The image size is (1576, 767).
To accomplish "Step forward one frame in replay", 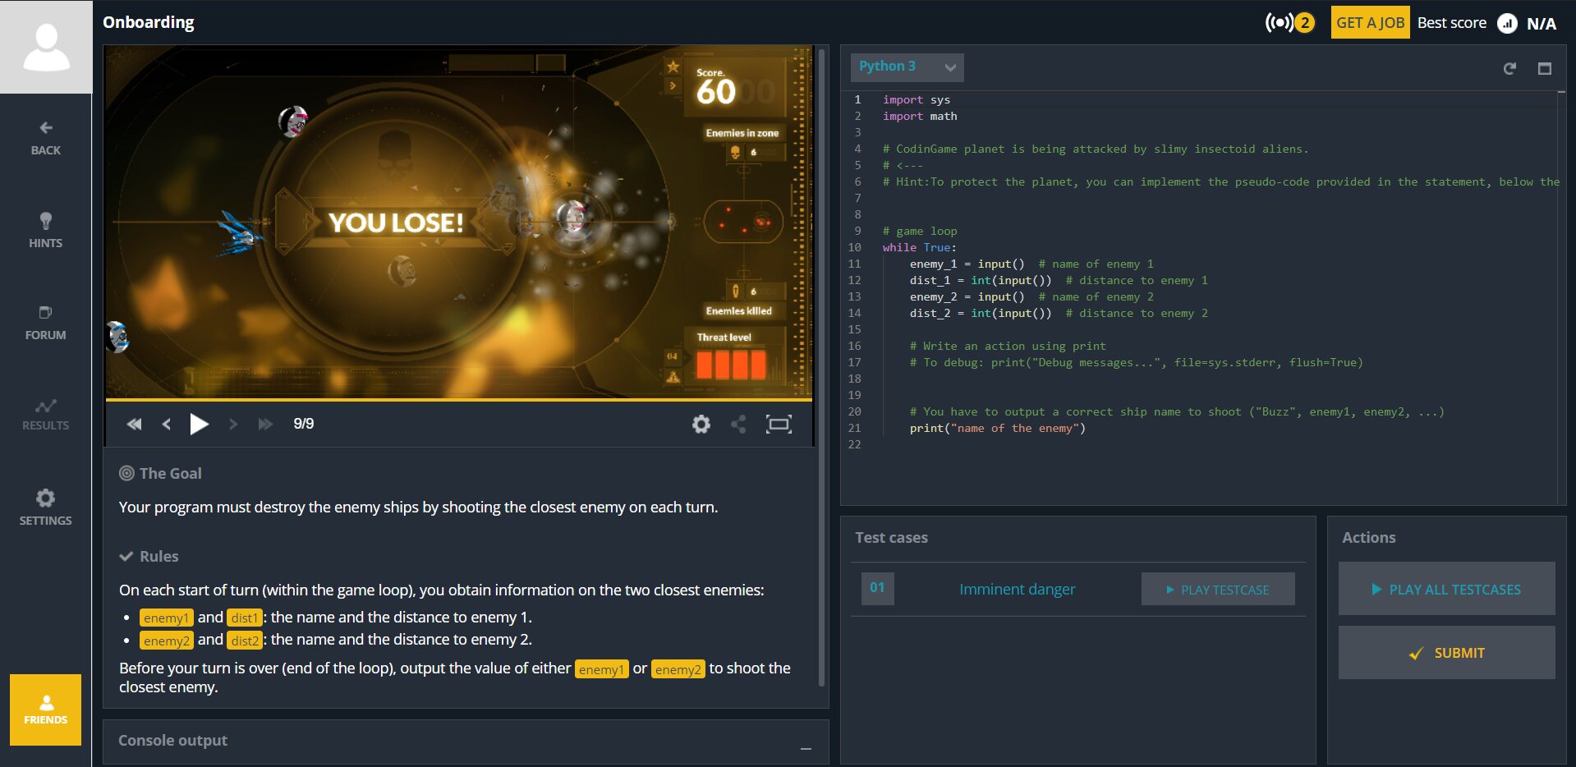I will click(233, 424).
